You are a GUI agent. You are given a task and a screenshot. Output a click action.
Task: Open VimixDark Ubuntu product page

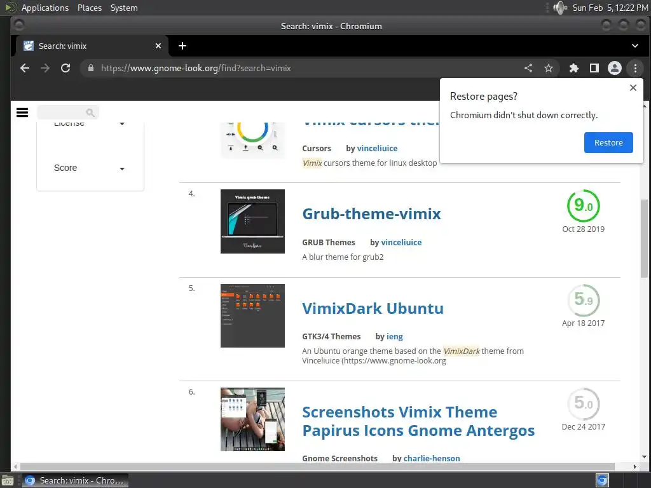[373, 308]
